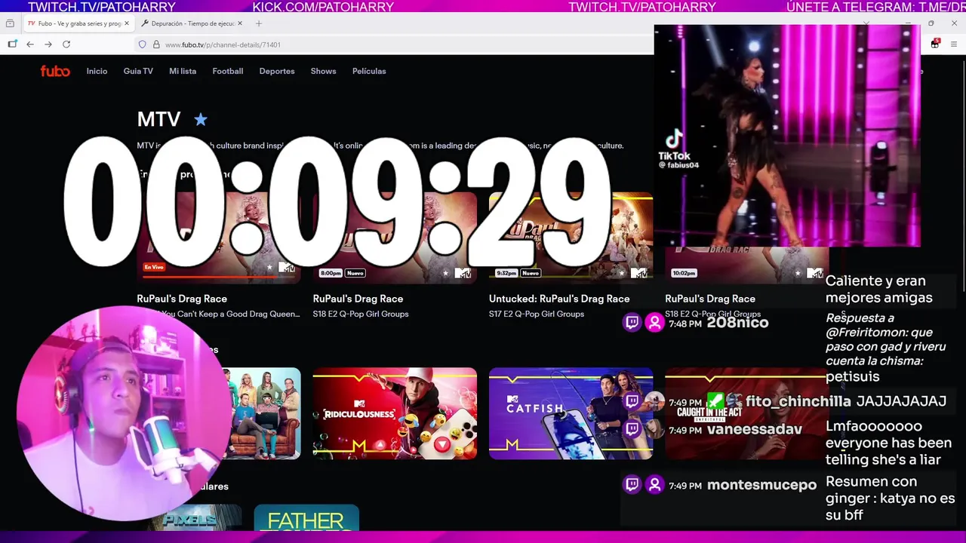Open the browser's tab history icon

point(10,23)
